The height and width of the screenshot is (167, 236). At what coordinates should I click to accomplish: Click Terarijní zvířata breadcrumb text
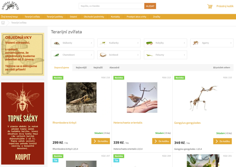click(19, 23)
